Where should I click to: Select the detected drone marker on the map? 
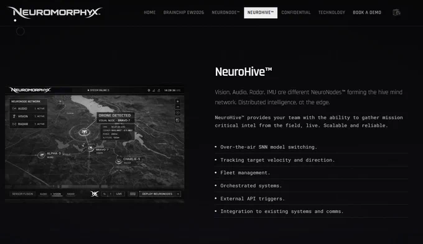84,132
